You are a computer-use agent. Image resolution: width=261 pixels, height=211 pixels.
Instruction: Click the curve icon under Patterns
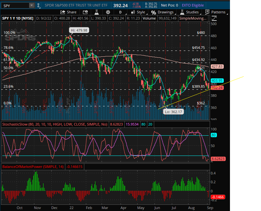(x=214, y=18)
